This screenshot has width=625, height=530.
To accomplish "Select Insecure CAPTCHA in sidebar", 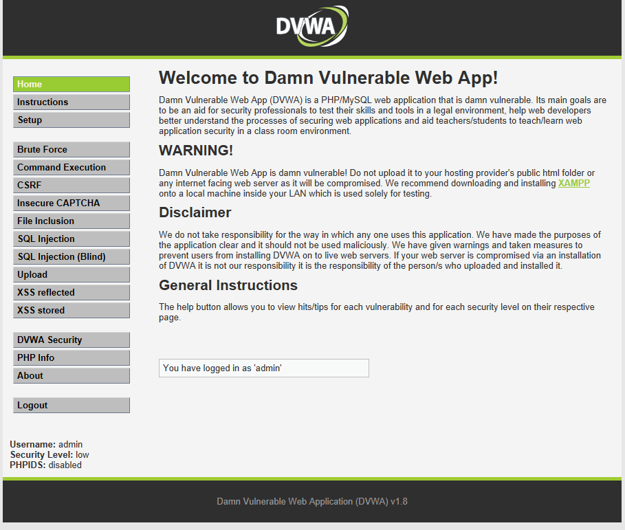I will pos(72,203).
